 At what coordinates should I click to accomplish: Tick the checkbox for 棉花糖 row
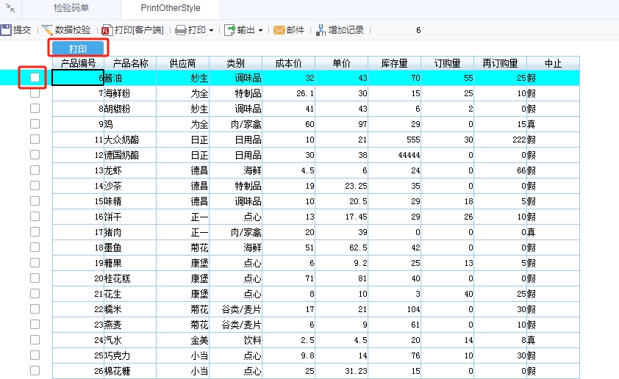(35, 371)
